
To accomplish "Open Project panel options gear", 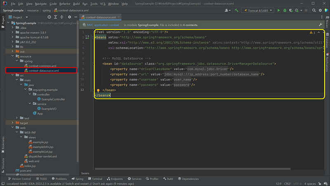I will pyautogui.click(x=69, y=17).
